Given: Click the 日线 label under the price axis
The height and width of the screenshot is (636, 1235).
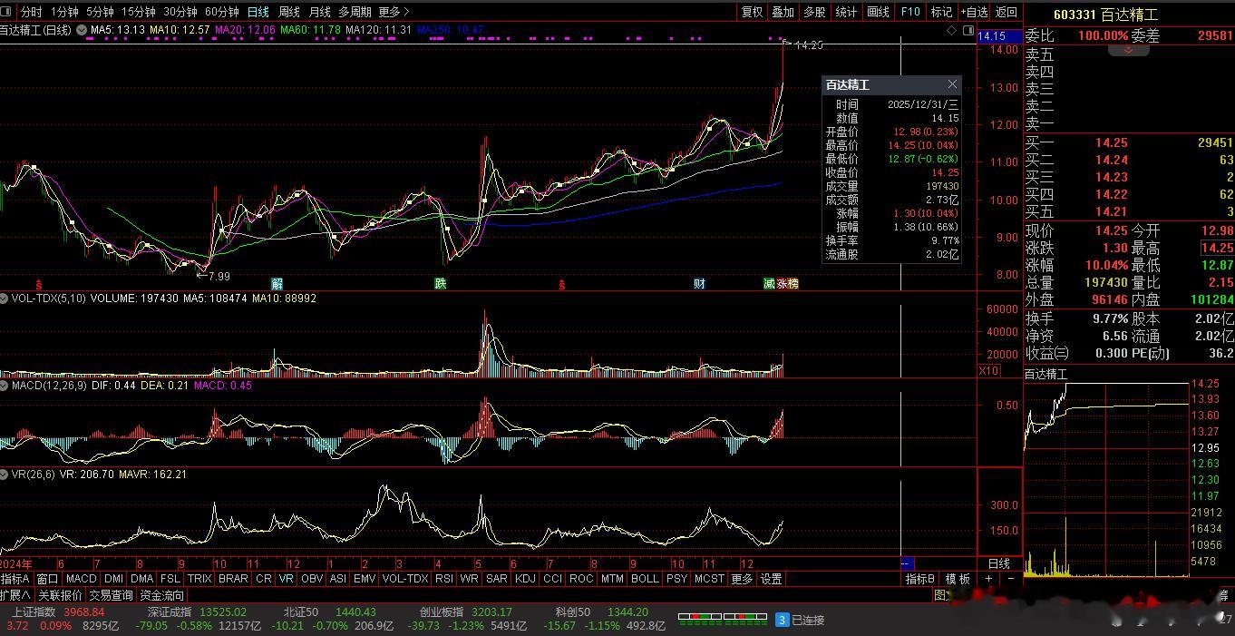Looking at the screenshot, I should pyautogui.click(x=999, y=563).
